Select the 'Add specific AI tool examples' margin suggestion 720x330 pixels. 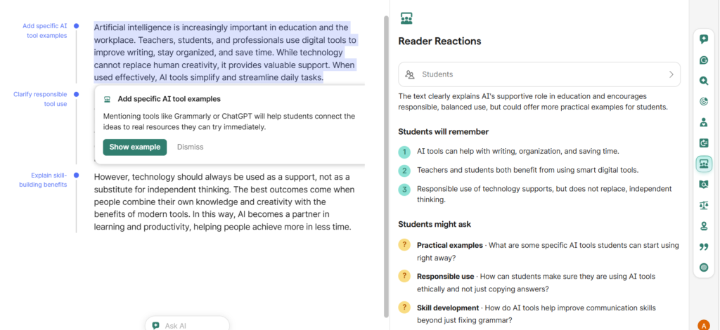coord(44,30)
